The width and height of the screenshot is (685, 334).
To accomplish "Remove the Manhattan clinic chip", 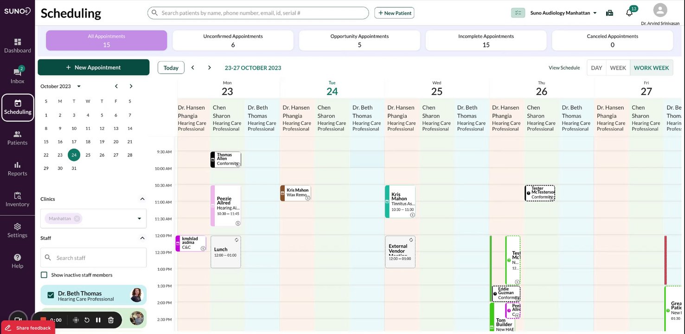I will pos(77,218).
